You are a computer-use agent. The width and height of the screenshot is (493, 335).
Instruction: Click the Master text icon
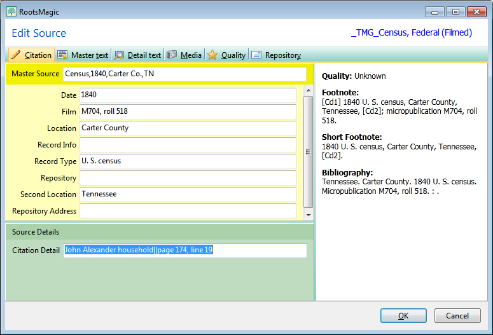(62, 55)
